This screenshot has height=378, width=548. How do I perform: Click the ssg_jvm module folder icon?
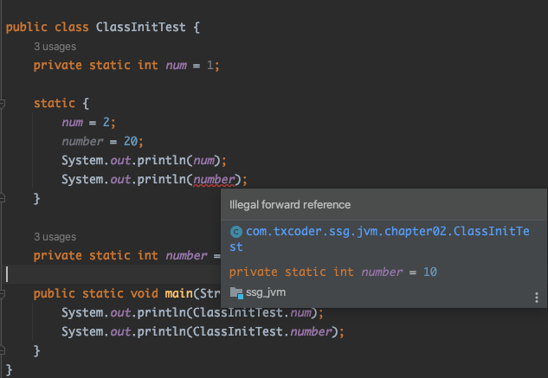tap(236, 293)
